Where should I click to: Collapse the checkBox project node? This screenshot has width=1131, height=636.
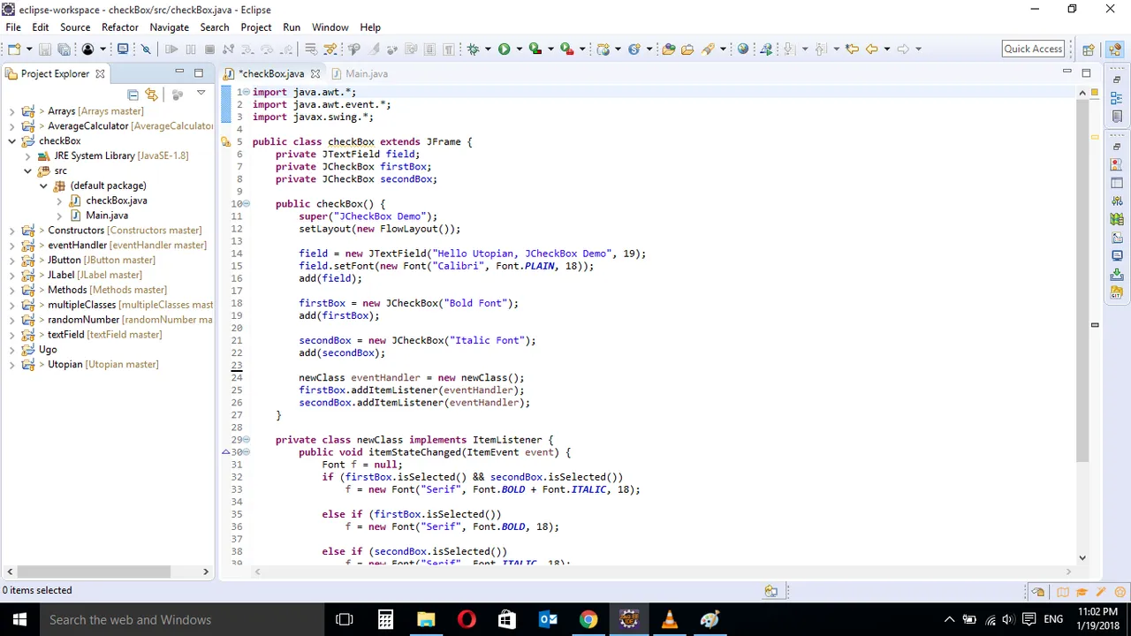coord(12,141)
